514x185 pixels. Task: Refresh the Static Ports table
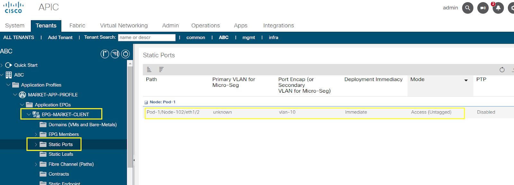pyautogui.click(x=502, y=70)
